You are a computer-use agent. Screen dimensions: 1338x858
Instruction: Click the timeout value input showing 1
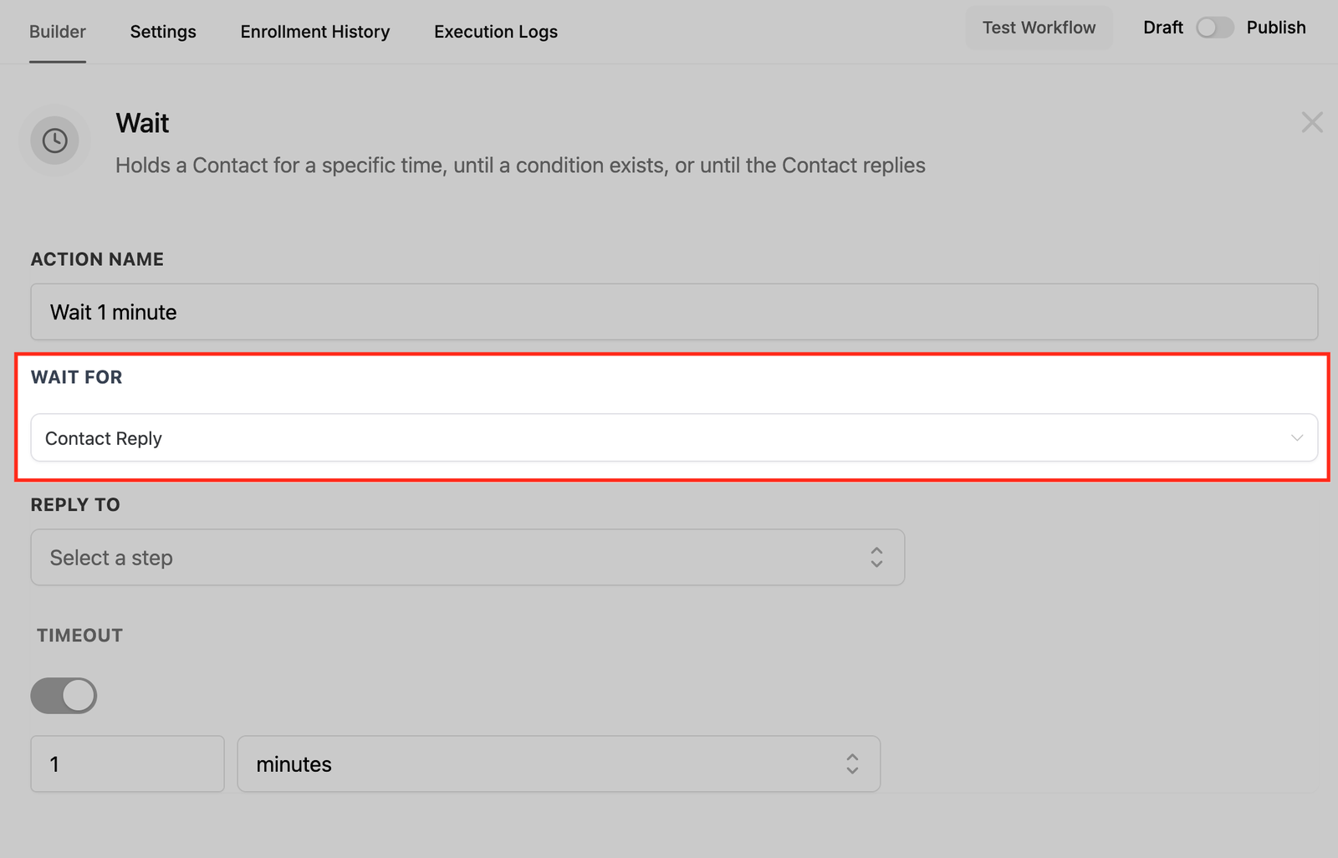pos(127,764)
